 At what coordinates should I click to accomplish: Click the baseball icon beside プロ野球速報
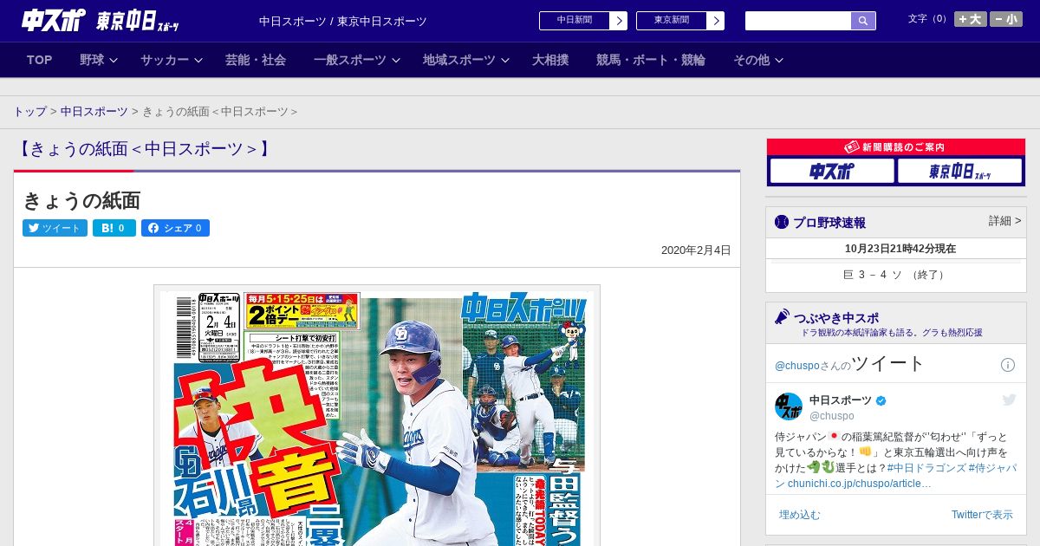(x=782, y=222)
